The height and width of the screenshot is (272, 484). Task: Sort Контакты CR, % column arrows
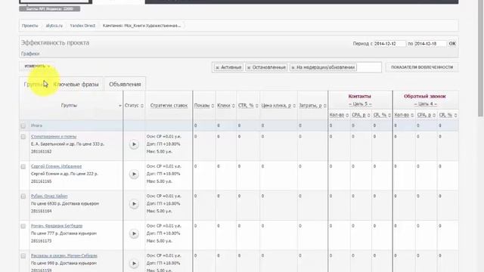389,116
